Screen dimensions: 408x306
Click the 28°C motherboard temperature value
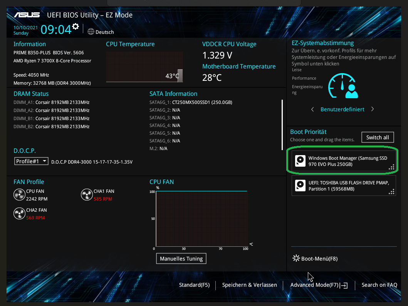(x=212, y=77)
